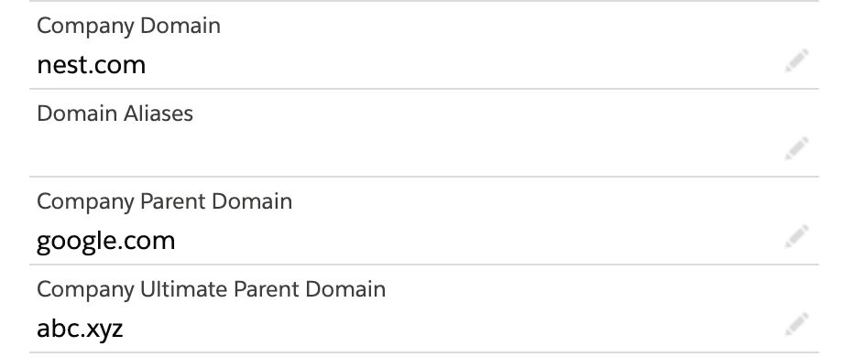Image resolution: width=841 pixels, height=357 pixels.
Task: Click the Domain Aliases field label
Action: 115,114
